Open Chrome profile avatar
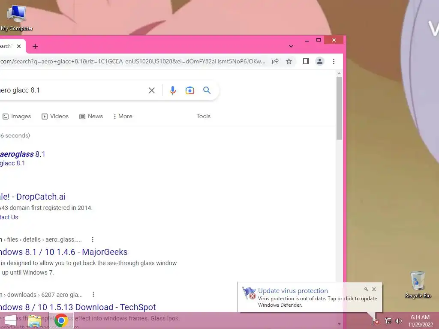Image resolution: width=439 pixels, height=329 pixels. [x=320, y=61]
